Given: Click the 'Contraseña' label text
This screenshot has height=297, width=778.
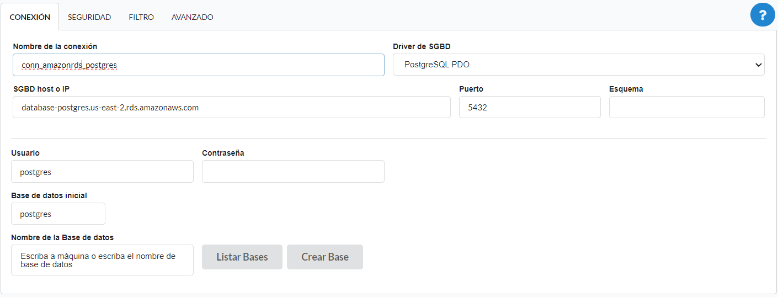Looking at the screenshot, I should pos(223,153).
